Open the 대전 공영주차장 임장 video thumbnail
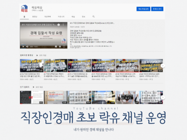Viewport: 187px width, 140px height. click(x=79, y=97)
